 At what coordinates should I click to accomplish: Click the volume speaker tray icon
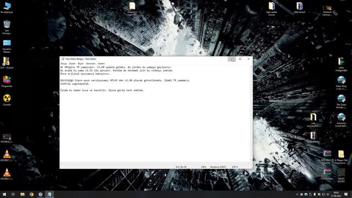[328, 194]
